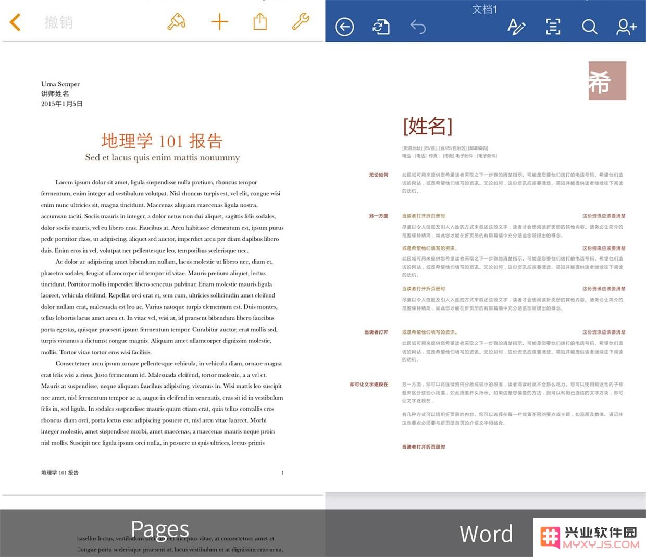Tap the circled back arrow in Word

(x=344, y=27)
